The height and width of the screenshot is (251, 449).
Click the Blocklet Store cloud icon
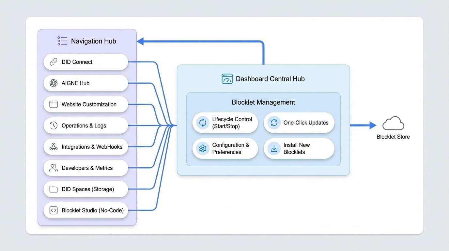[393, 124]
